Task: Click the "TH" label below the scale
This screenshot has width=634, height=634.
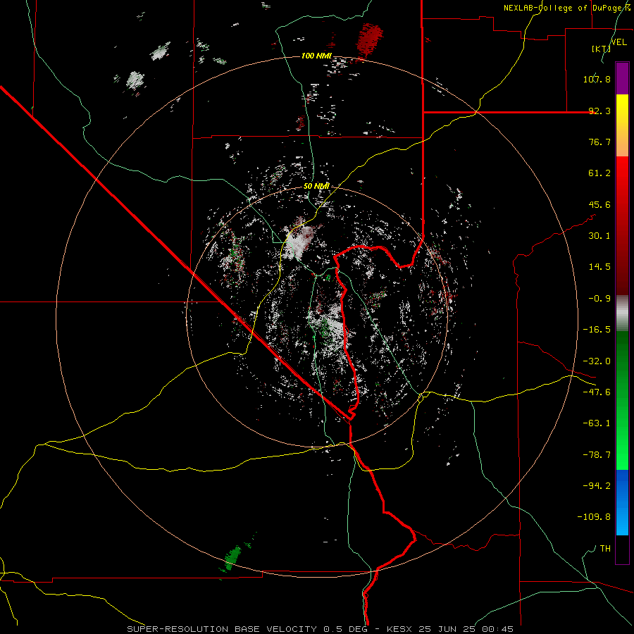Action: [605, 549]
